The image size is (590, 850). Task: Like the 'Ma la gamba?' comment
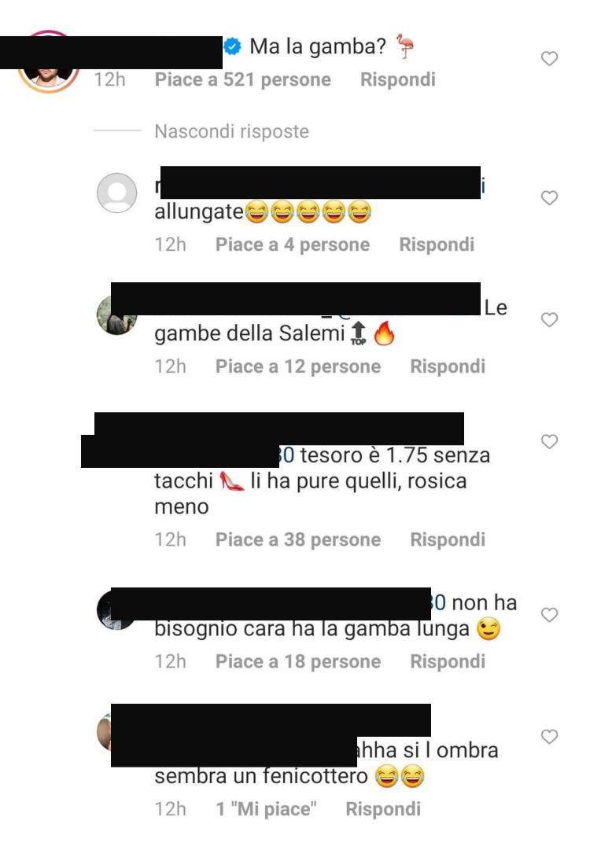pos(549,58)
